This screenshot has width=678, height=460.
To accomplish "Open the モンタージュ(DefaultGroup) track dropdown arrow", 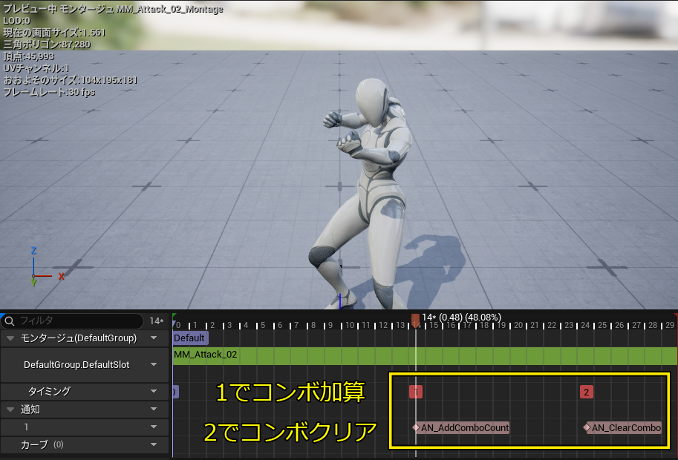I will (154, 338).
